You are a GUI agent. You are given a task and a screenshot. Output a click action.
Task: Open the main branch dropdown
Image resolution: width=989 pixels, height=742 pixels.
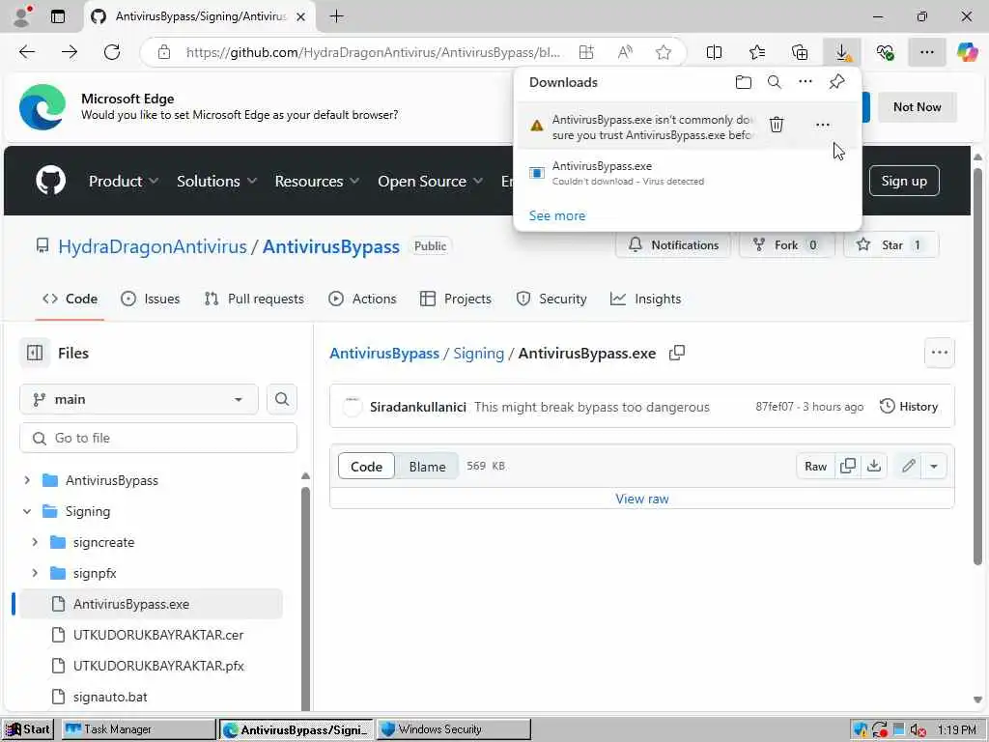[x=139, y=399]
